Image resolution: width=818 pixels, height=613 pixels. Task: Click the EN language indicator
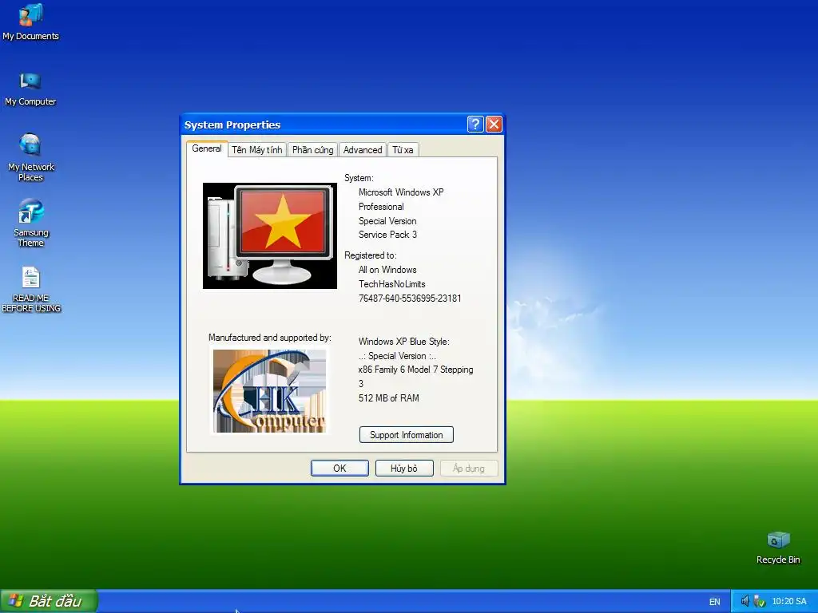pos(715,602)
